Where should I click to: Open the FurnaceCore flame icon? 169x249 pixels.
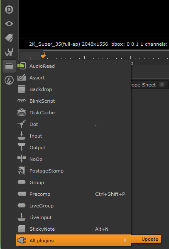[9, 80]
